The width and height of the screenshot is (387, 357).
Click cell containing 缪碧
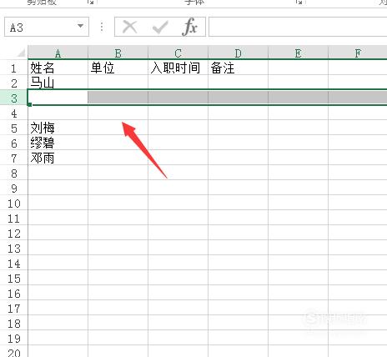point(58,143)
